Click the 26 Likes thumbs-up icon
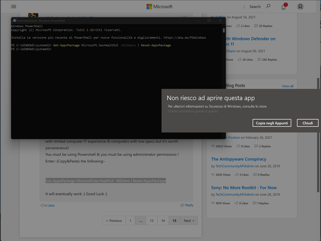 [240, 60]
